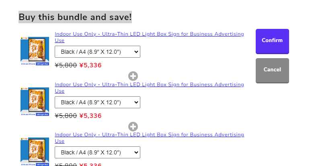Open the first product's variant dropdown
Screen dimensions: 312x166
coord(97,52)
